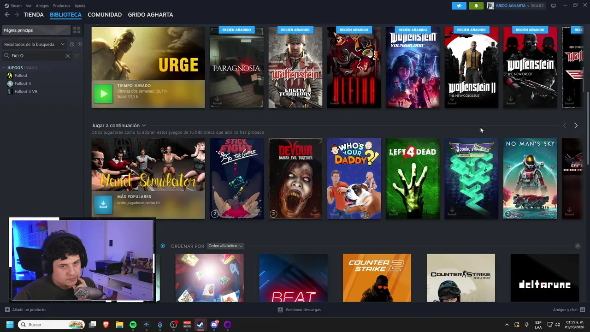
Task: Click the magnifier icon in library search
Action: tap(7, 56)
